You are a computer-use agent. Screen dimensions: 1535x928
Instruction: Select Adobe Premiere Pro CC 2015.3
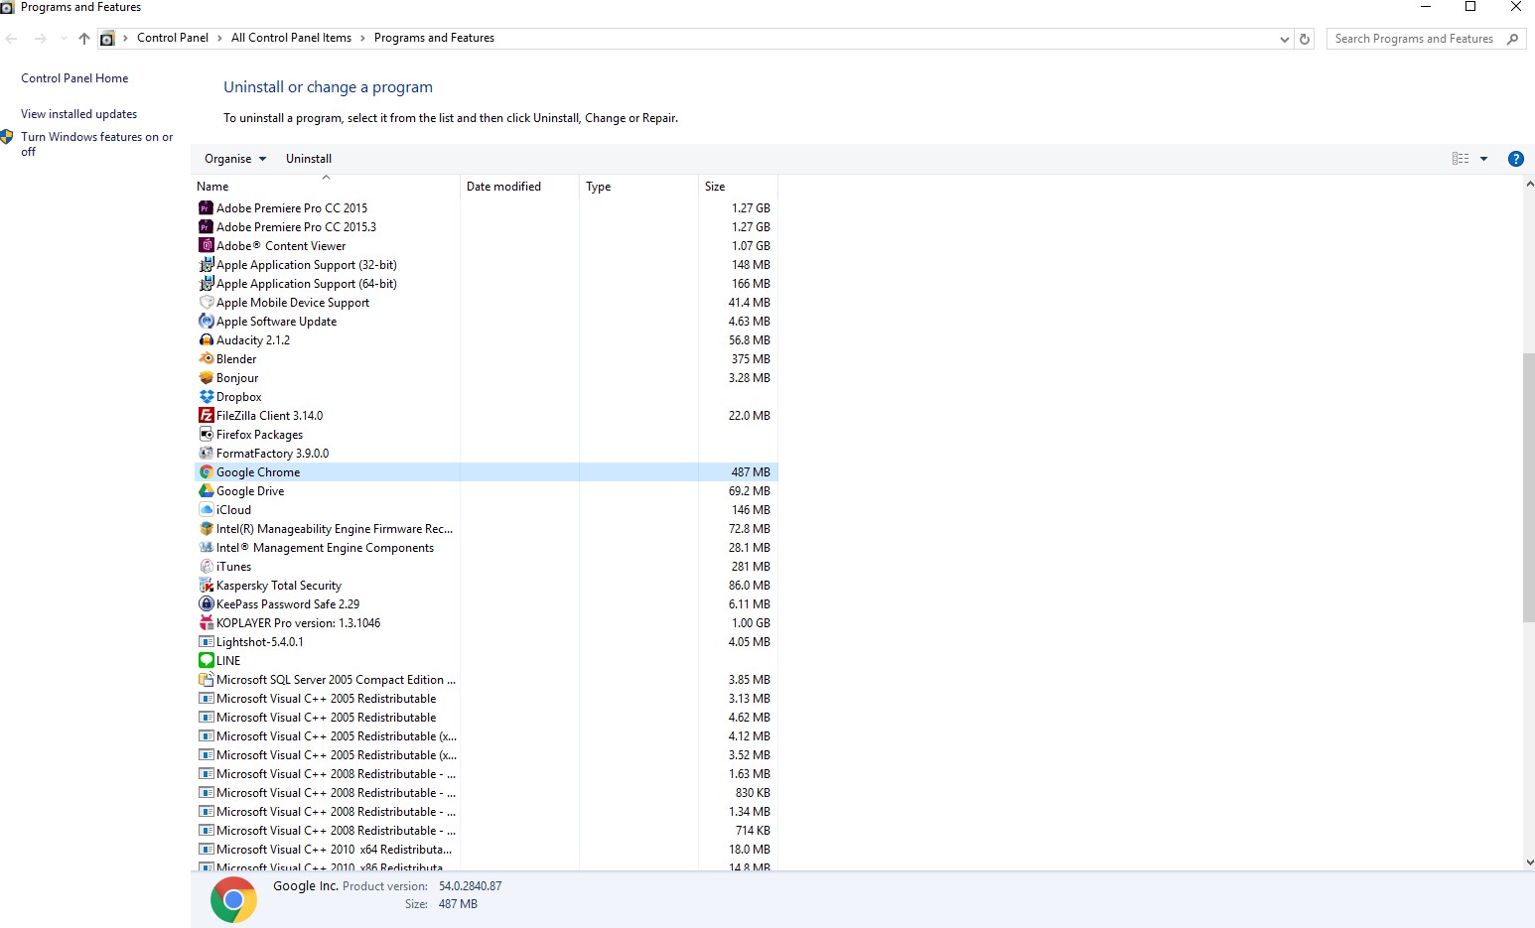click(x=486, y=227)
